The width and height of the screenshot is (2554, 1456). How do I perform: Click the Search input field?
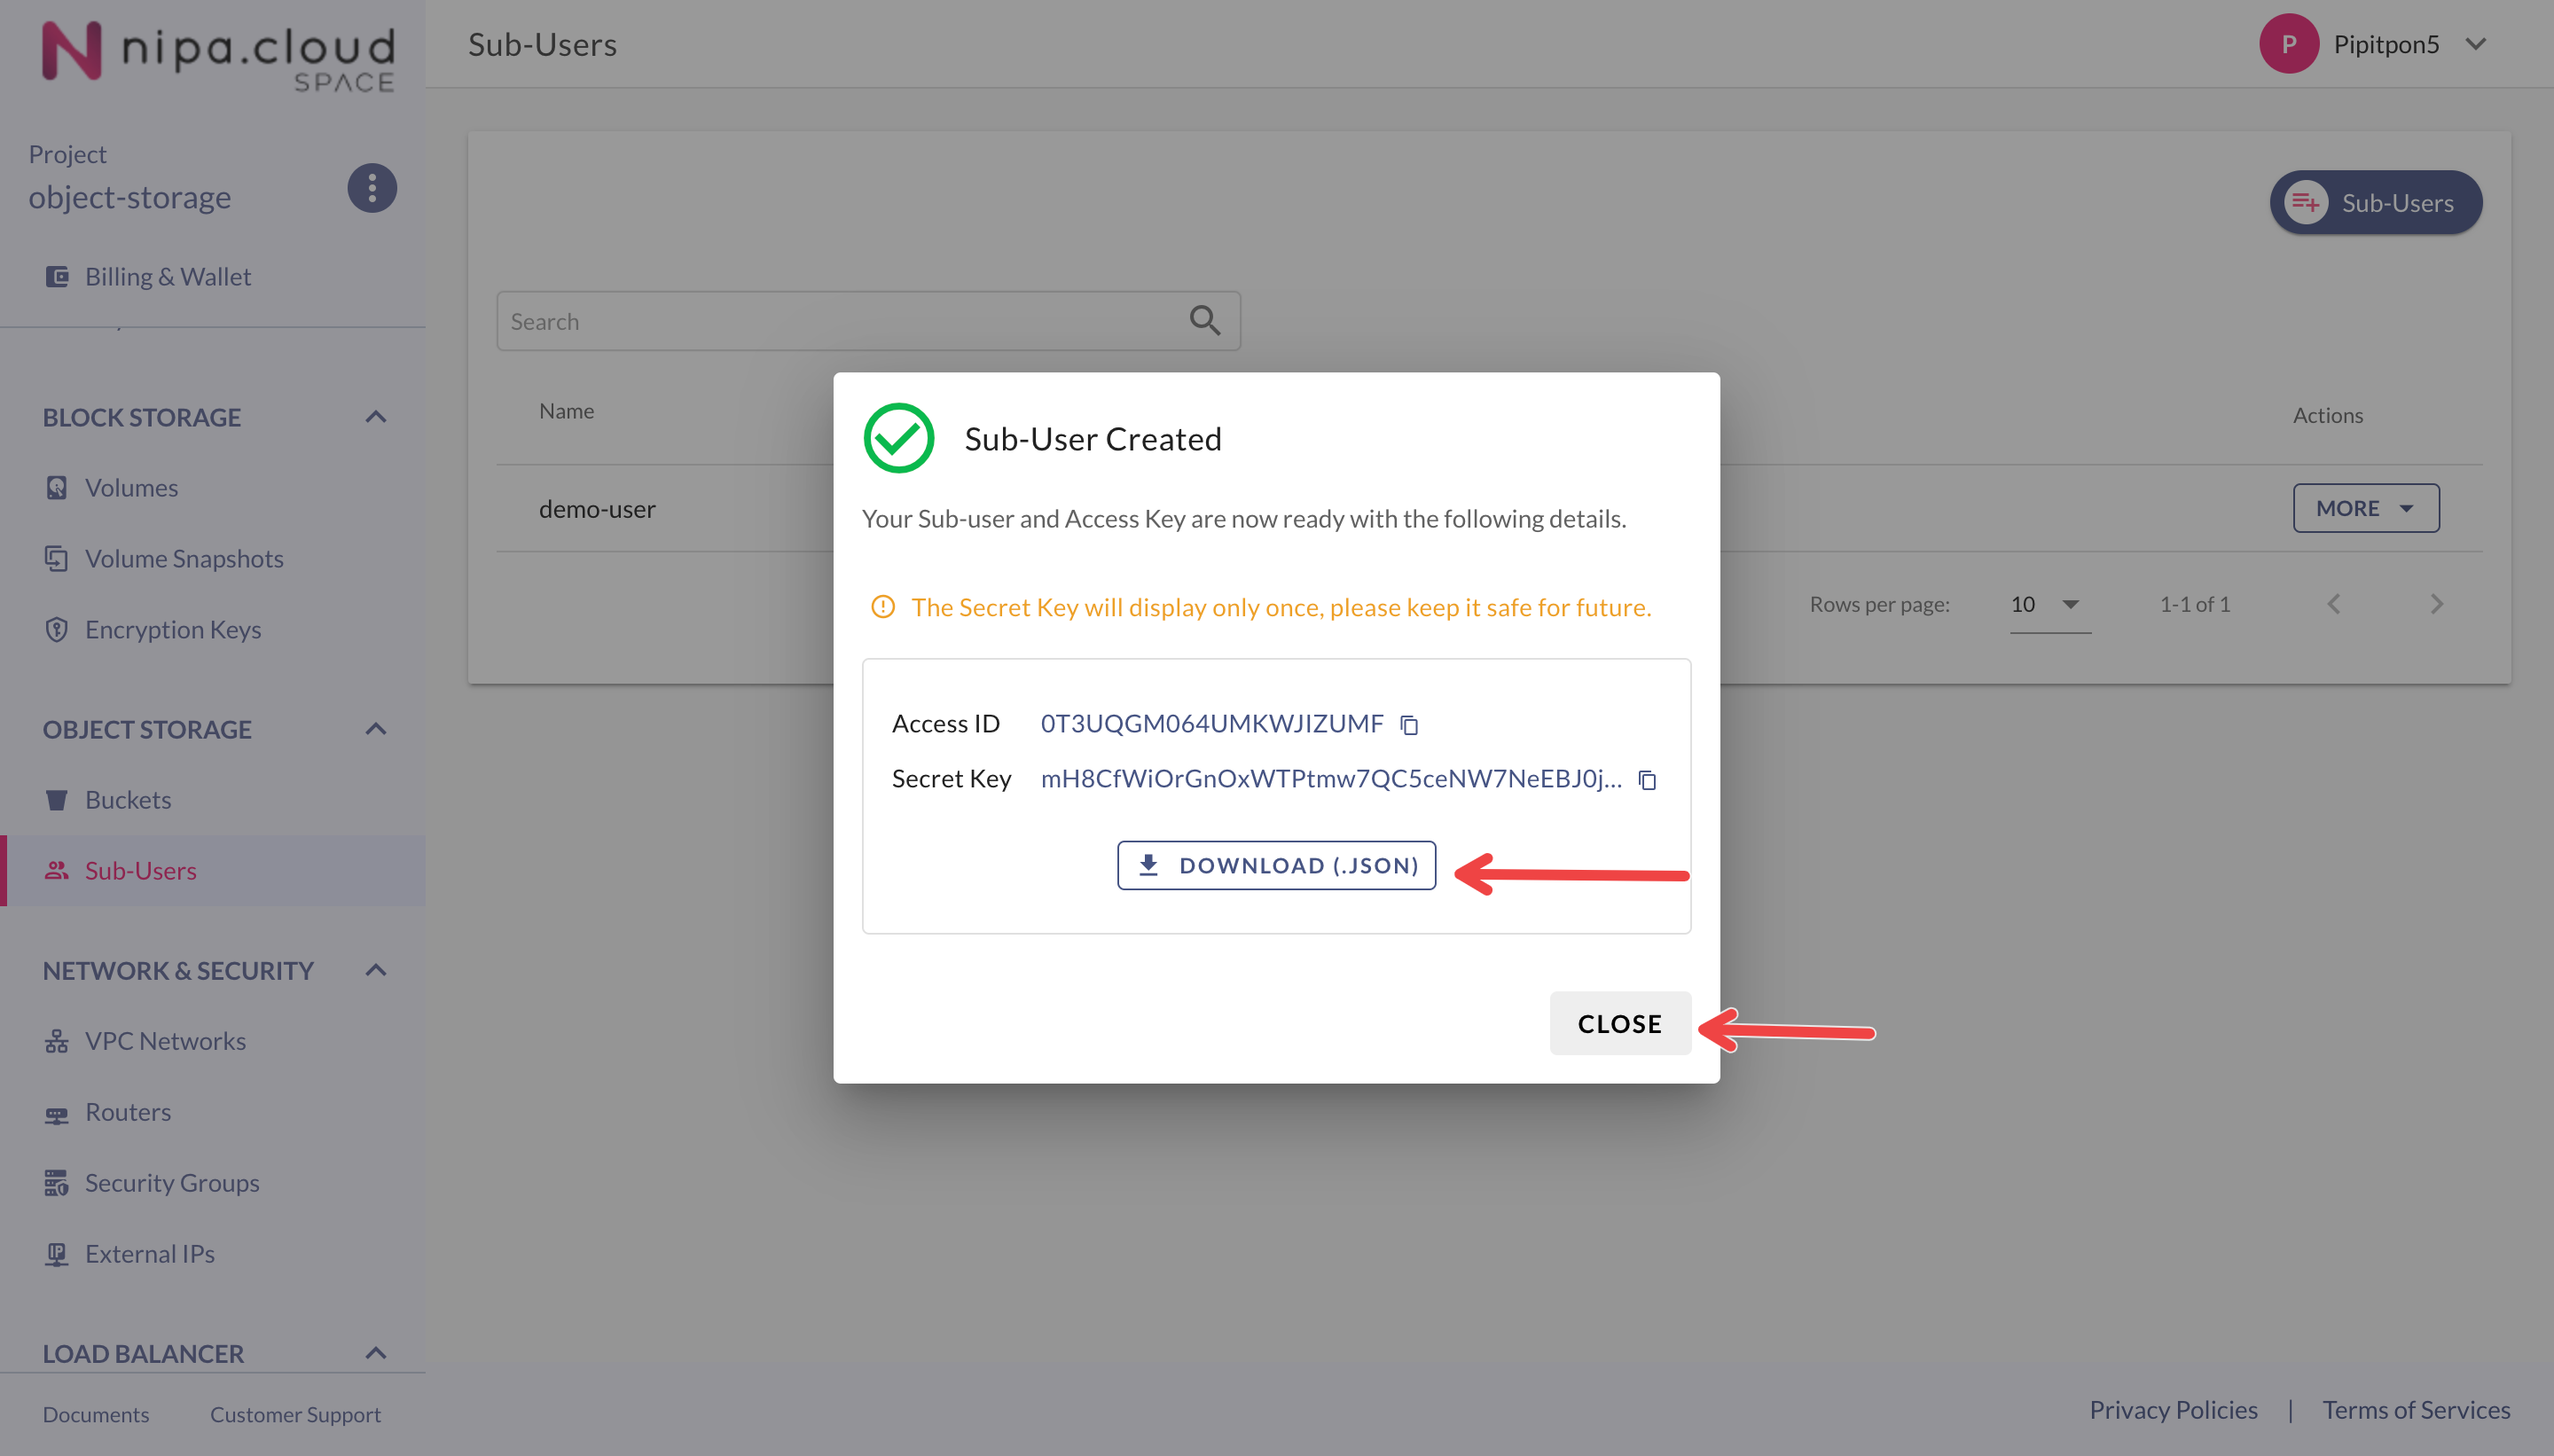pos(840,321)
